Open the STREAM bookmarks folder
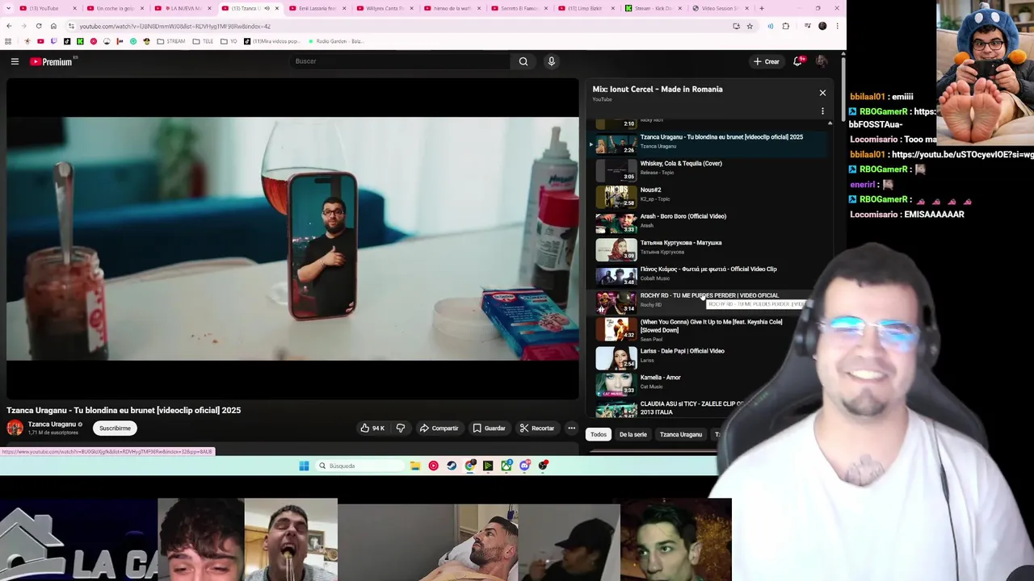The image size is (1034, 581). click(x=171, y=41)
